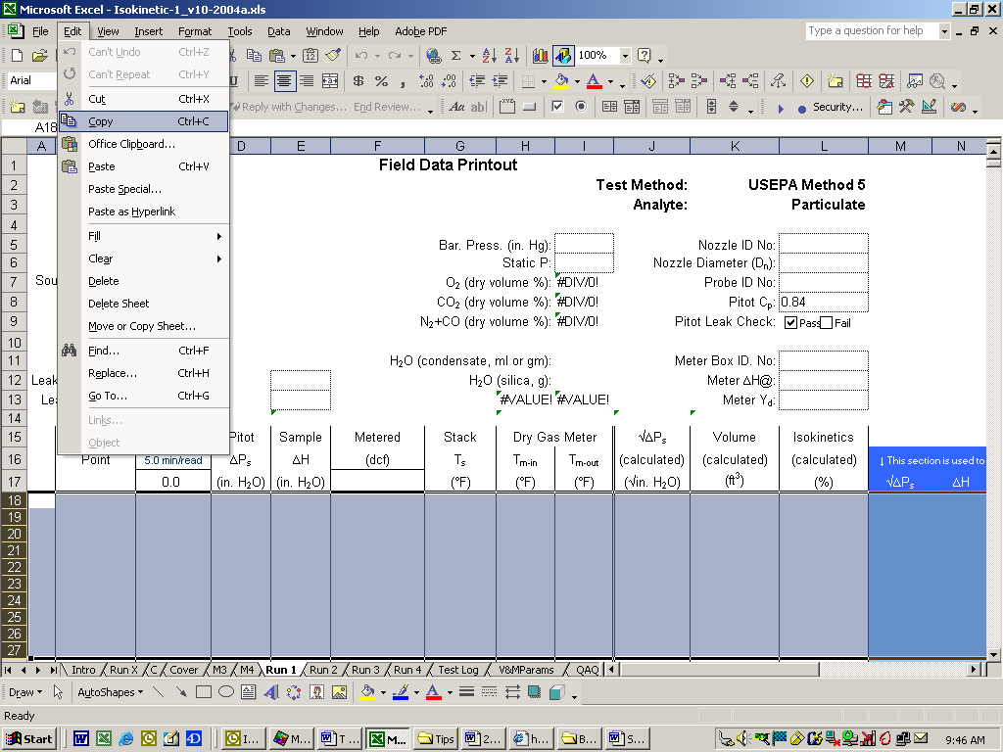Open the AutoSum dropdown arrow
The width and height of the screenshot is (1003, 752).
pos(472,56)
